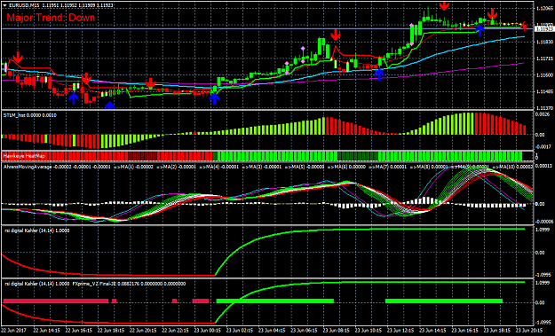
Task: Click the '22 Jun 16:15' time label
Action: click(78, 331)
